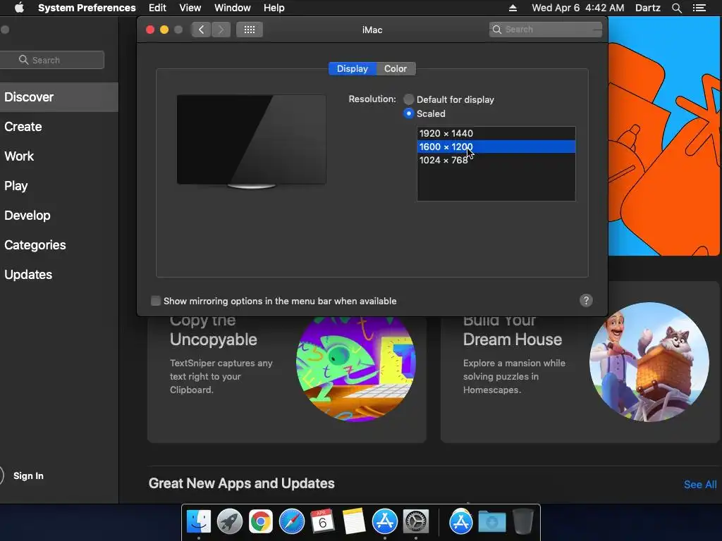Screen dimensions: 722x541
Task: Open the Homescapes butler artwork
Action: tap(649, 361)
